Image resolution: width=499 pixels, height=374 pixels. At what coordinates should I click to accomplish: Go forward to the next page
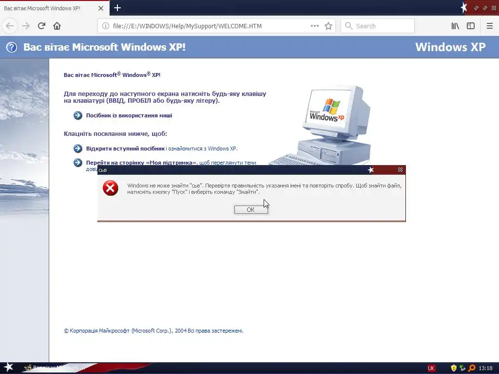click(x=26, y=26)
